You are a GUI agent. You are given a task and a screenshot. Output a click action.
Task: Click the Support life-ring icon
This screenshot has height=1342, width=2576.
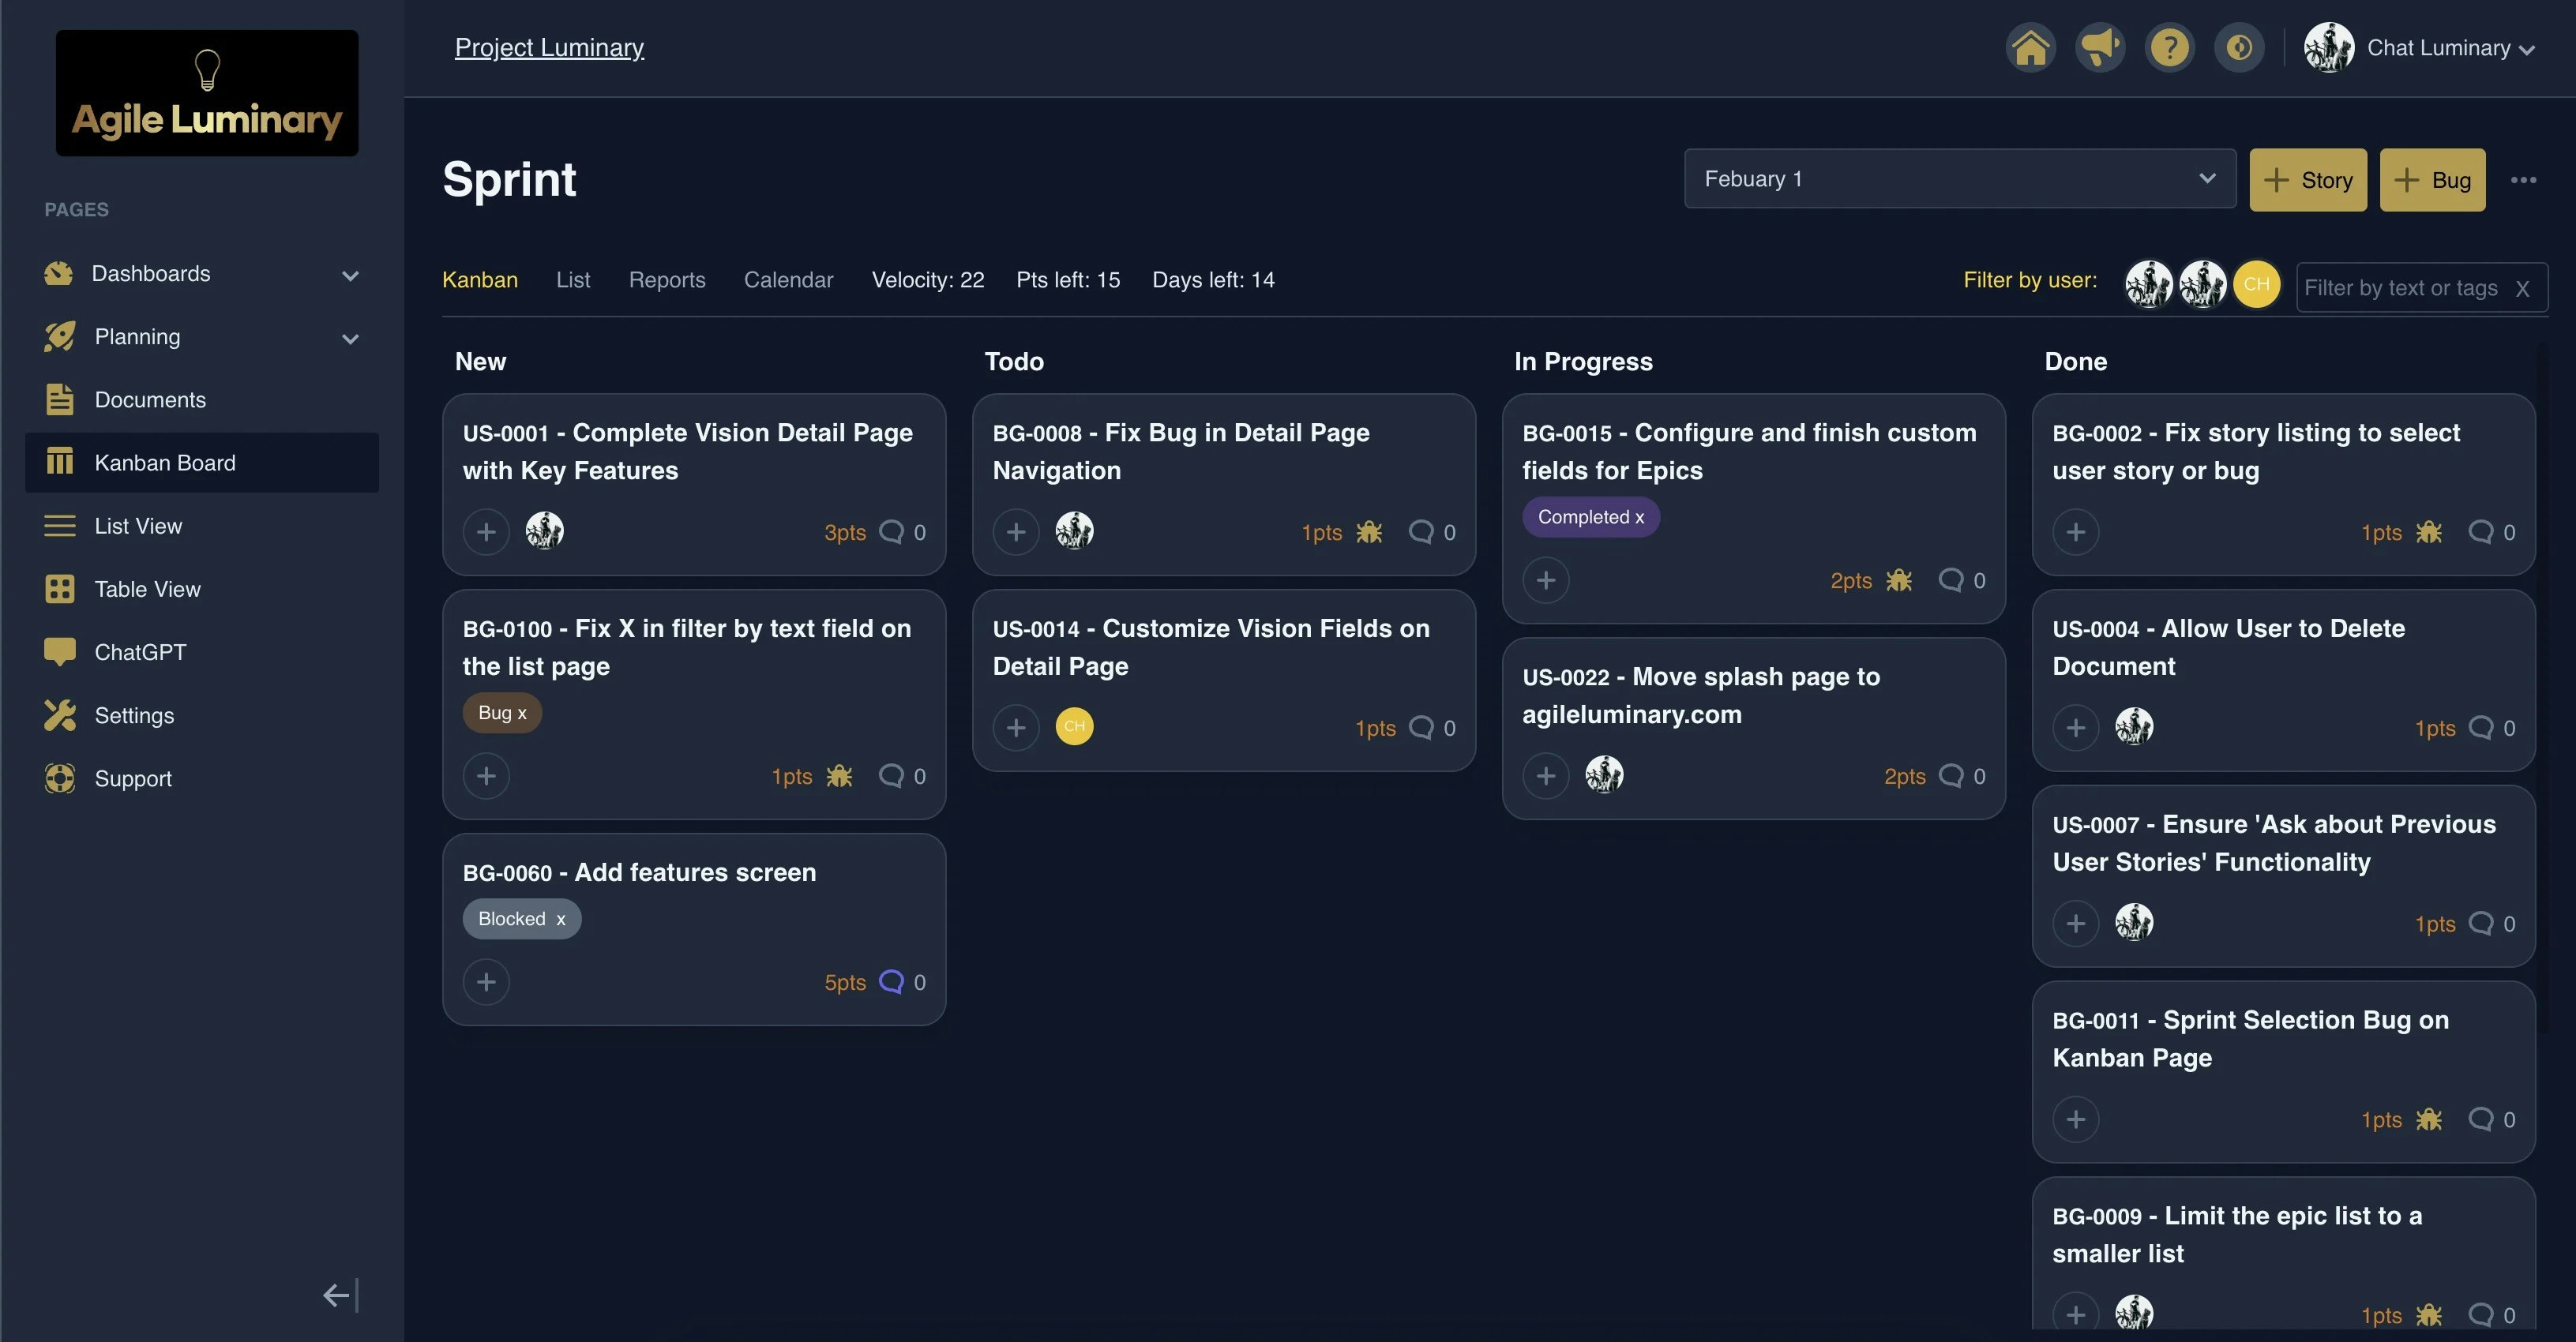point(59,778)
